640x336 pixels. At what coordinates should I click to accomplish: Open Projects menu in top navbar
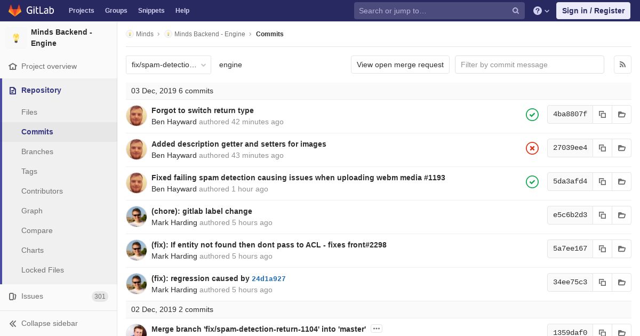[x=81, y=11]
